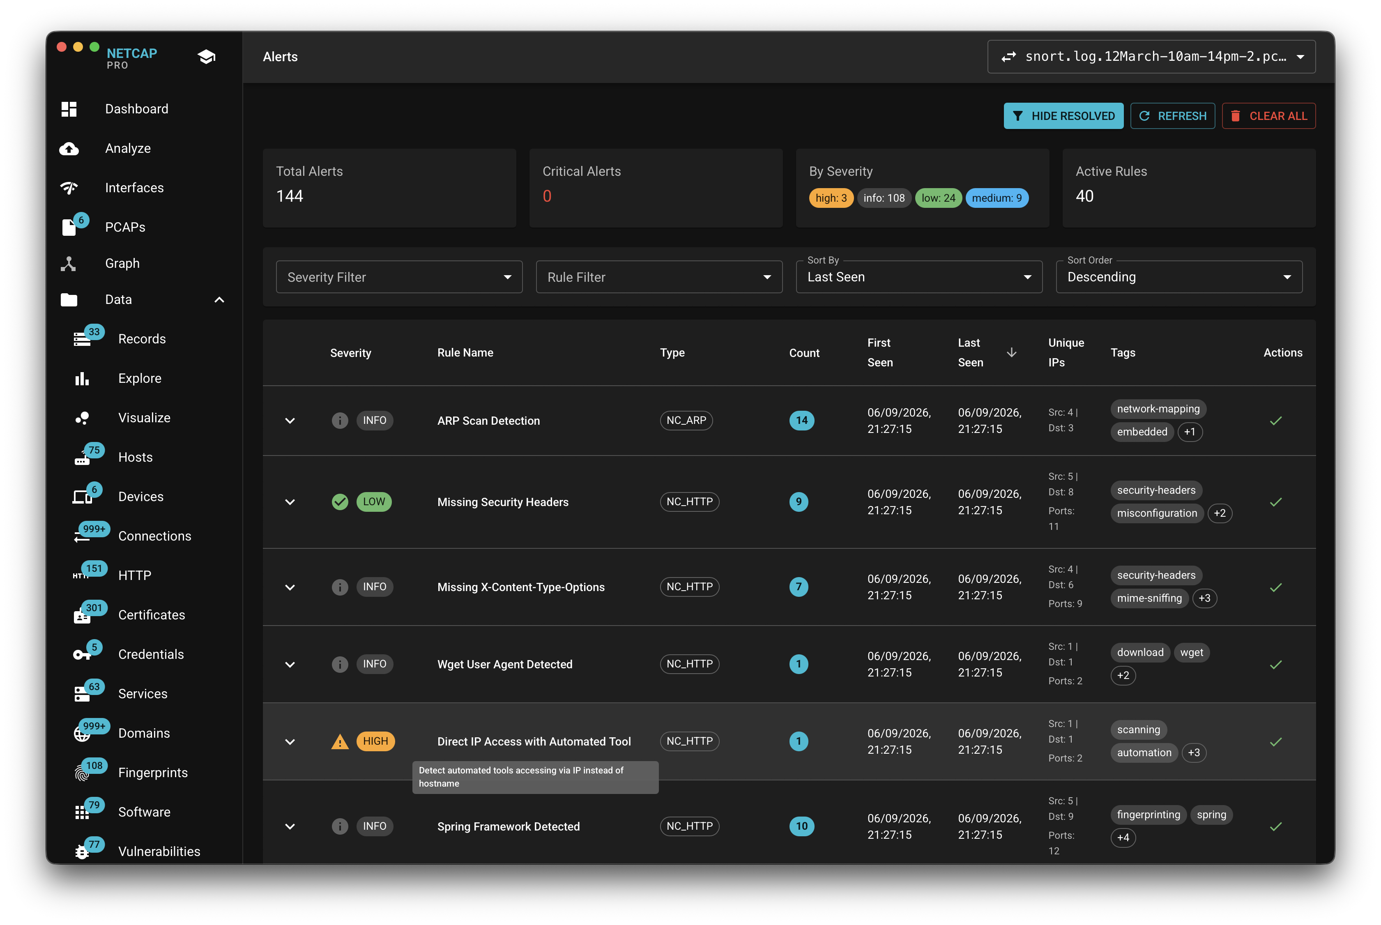This screenshot has height=925, width=1381.
Task: Click the Records storage icon
Action: [x=81, y=339]
